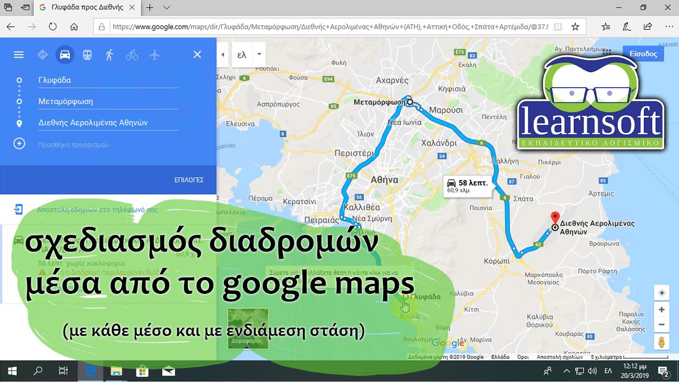
Task: Click the red airport destination pin
Action: point(555,219)
